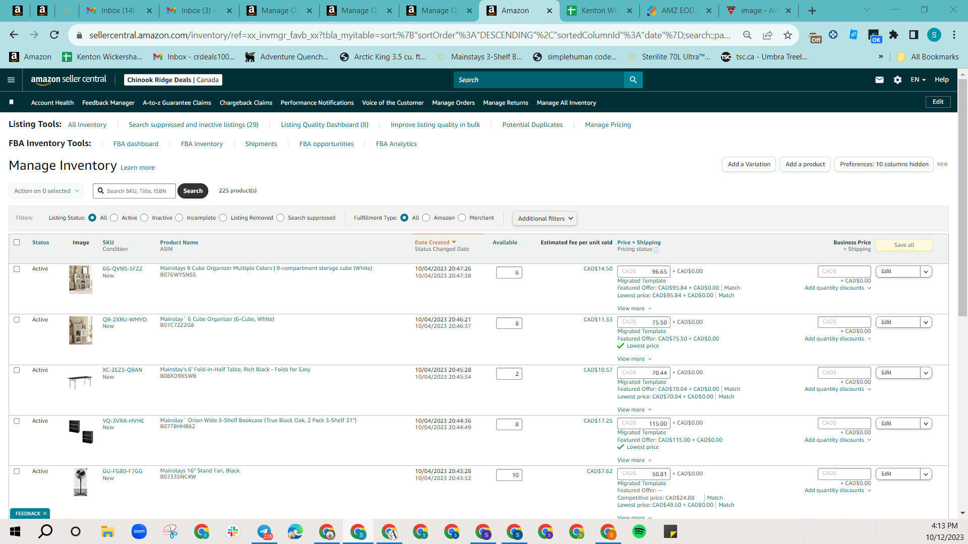
Task: Select the Search suppressed radio button
Action: 280,218
